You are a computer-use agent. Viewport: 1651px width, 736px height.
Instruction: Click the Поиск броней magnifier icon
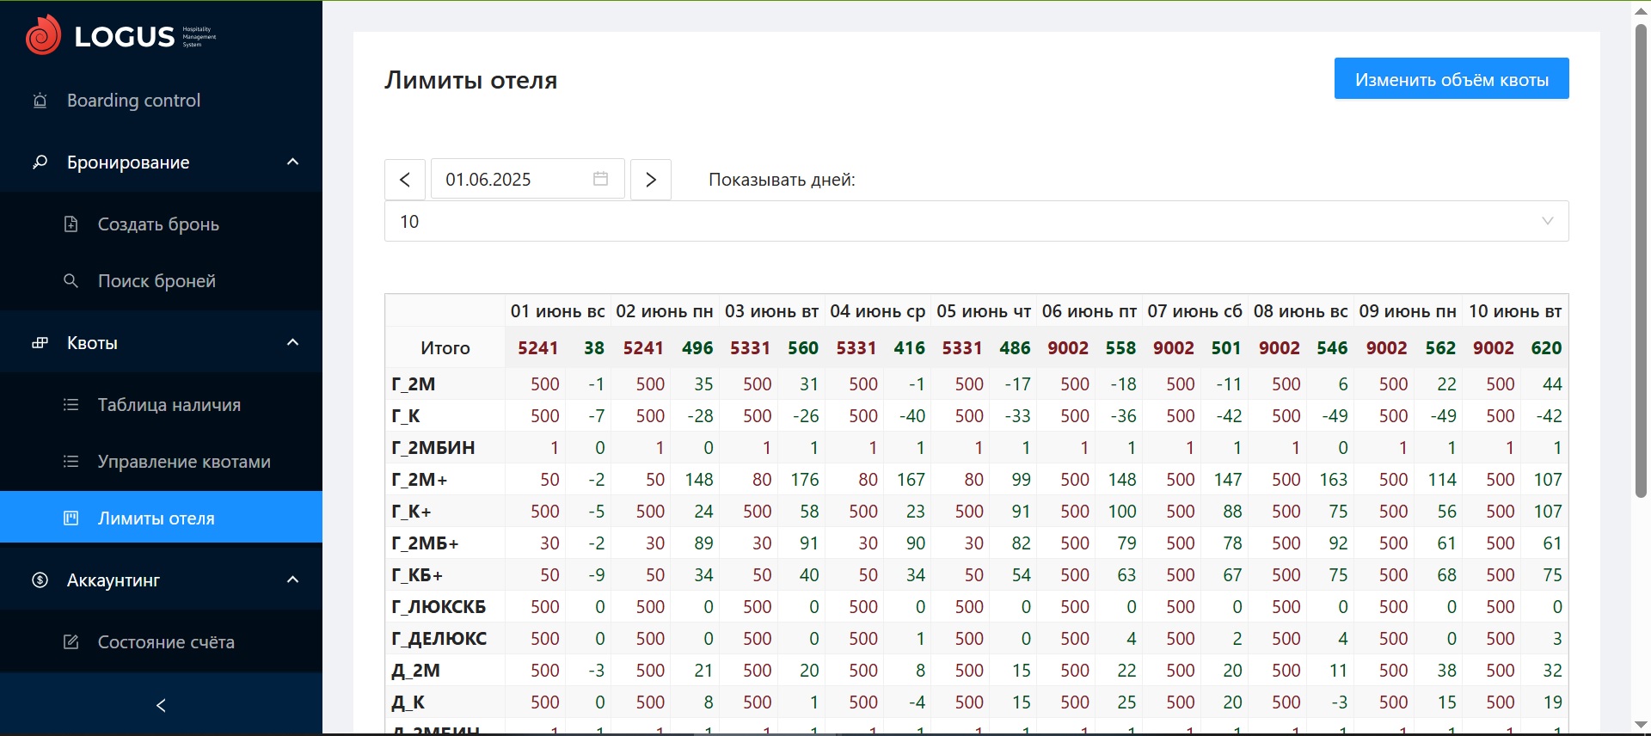click(x=71, y=281)
